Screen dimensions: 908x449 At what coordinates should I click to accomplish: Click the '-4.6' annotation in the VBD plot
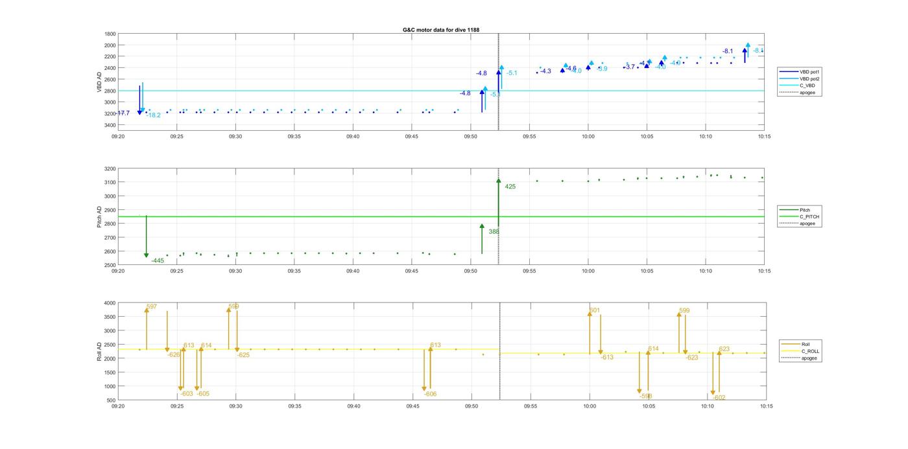point(571,68)
